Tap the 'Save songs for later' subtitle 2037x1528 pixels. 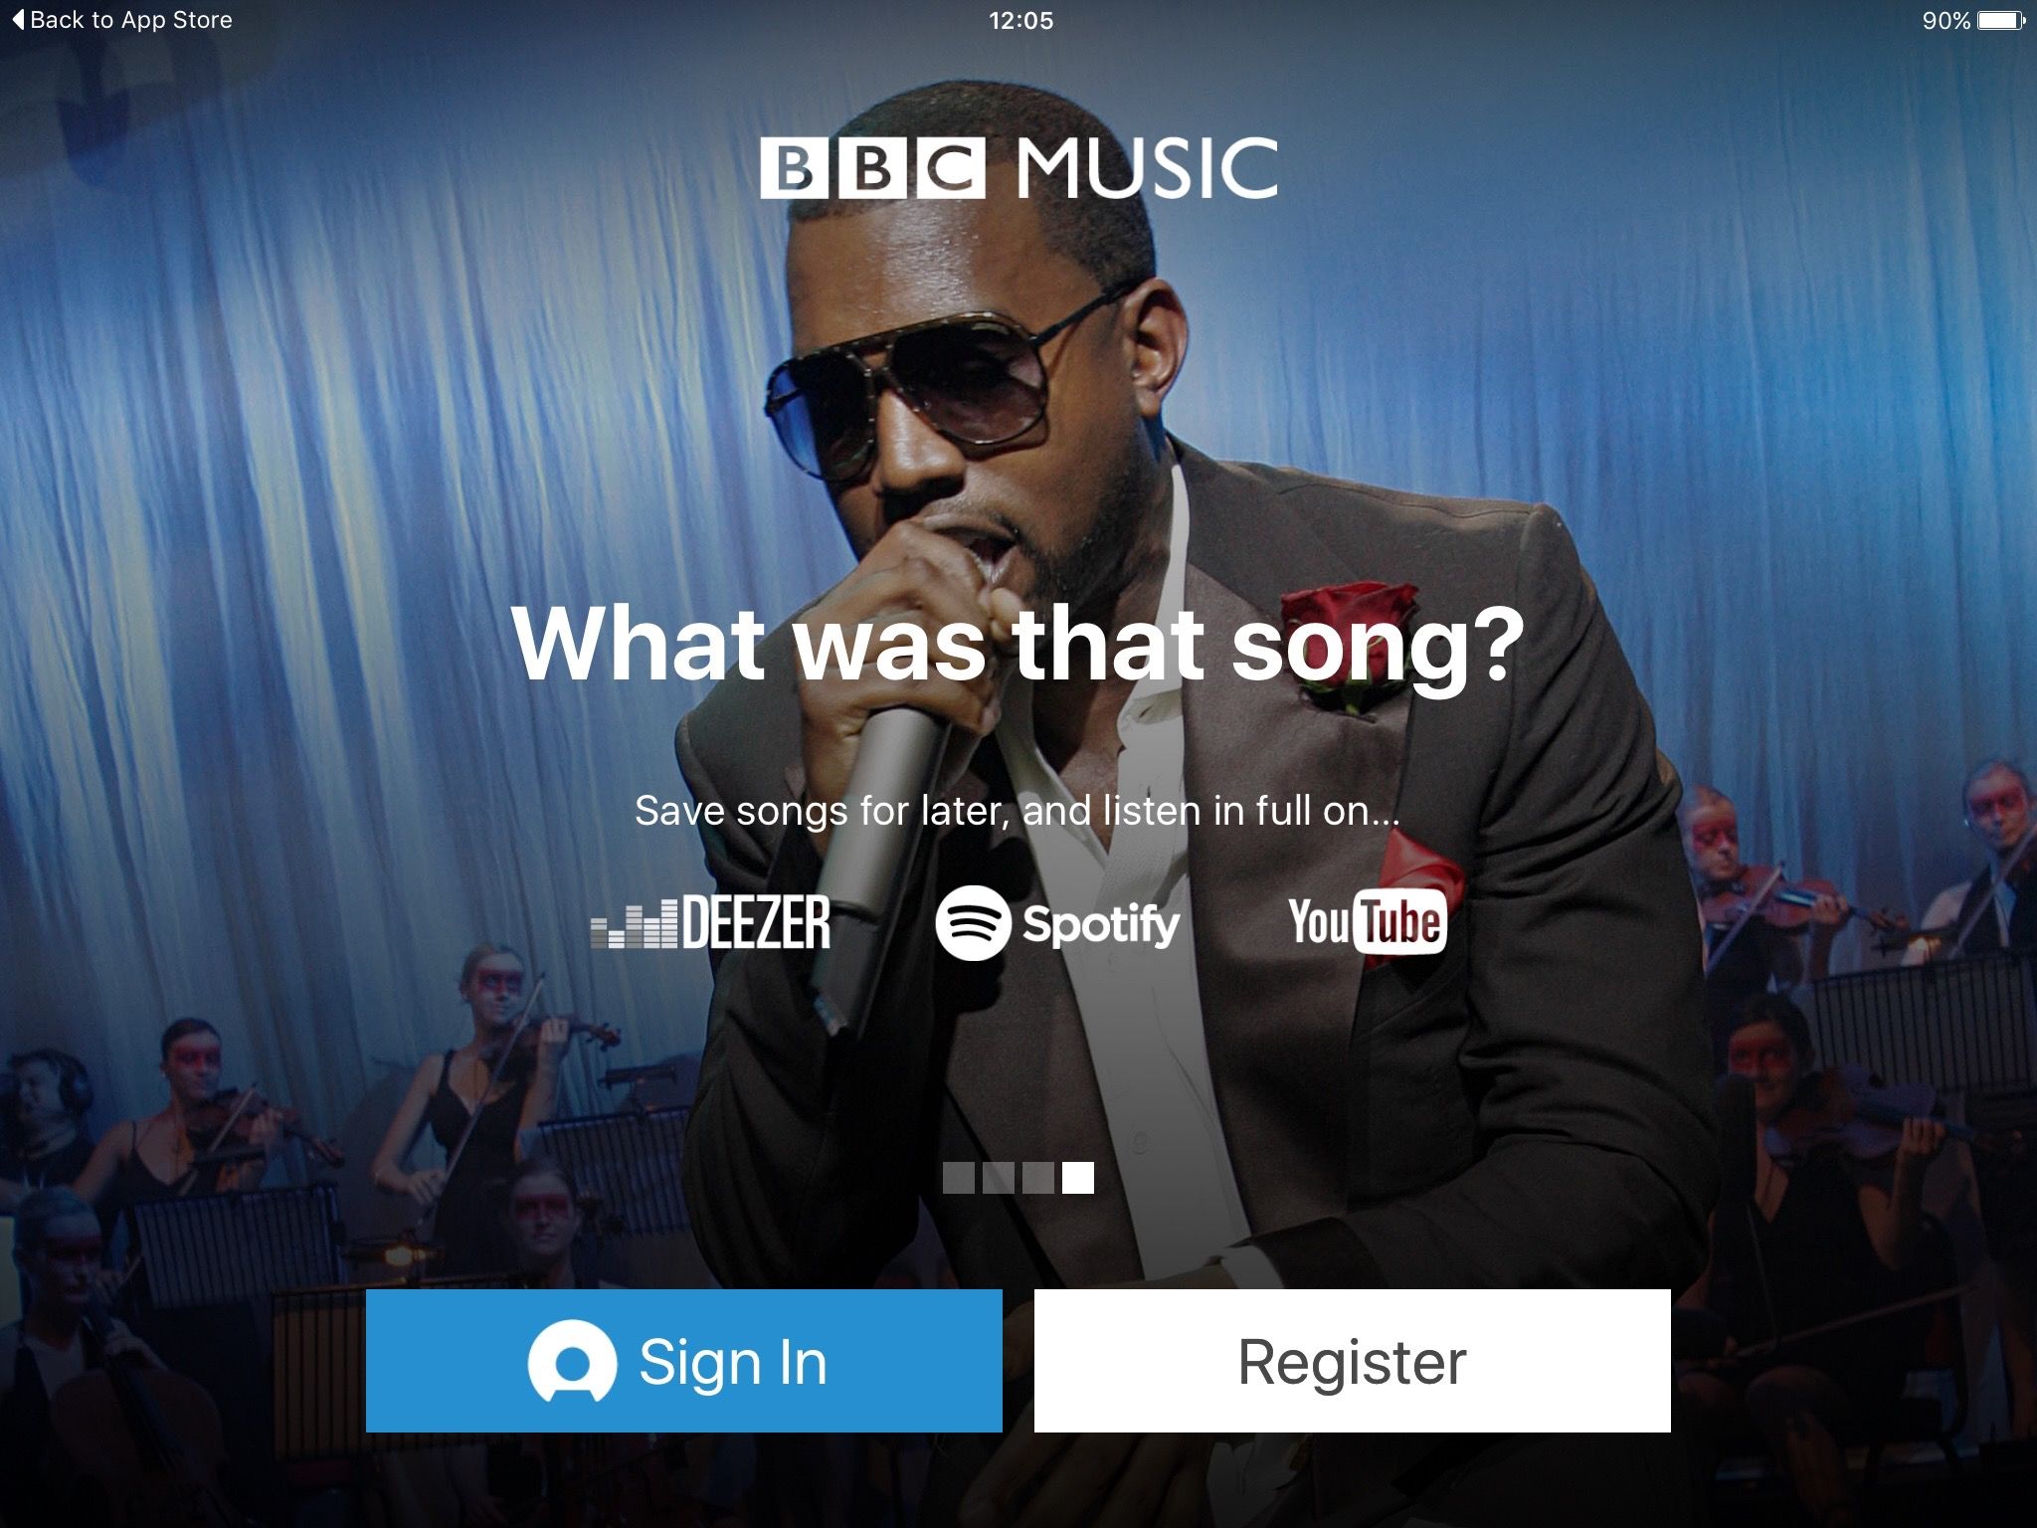1018,811
